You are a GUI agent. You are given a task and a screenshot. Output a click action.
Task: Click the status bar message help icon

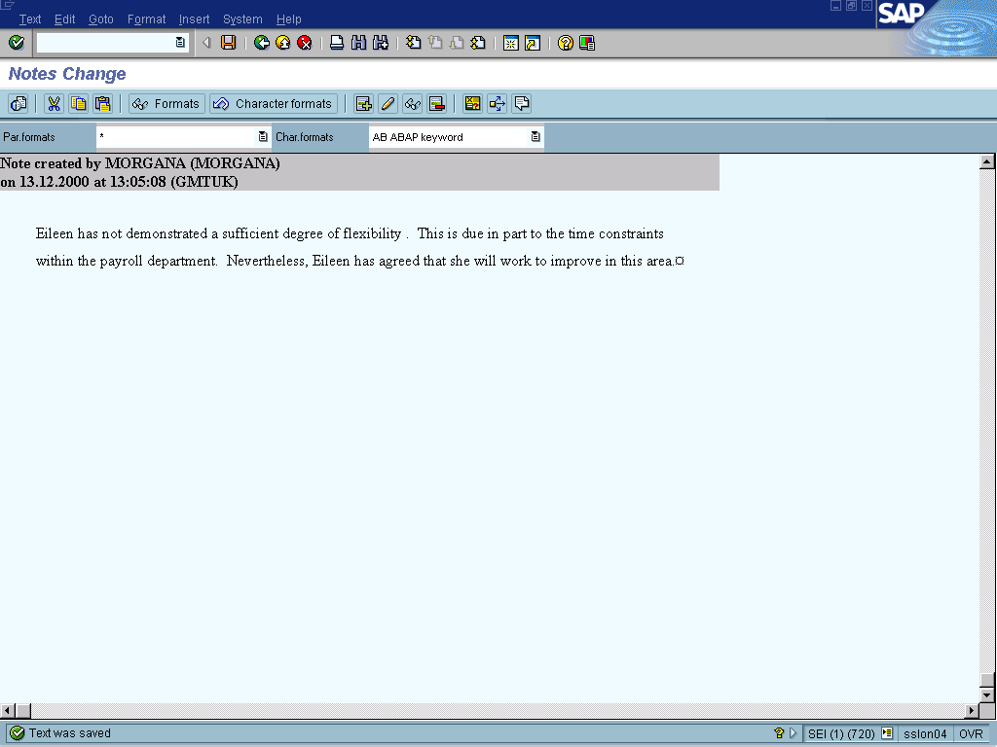click(x=779, y=733)
